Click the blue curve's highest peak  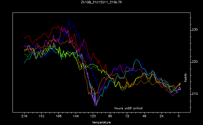tap(69, 19)
